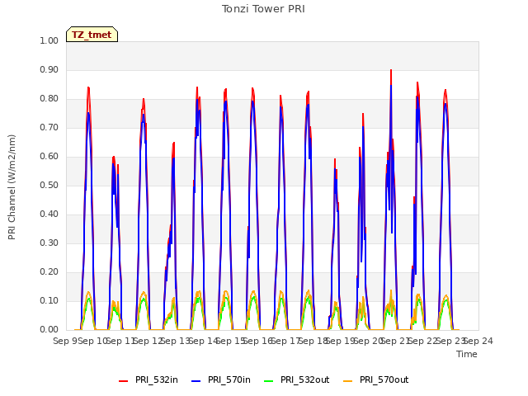Click the 0.80 y-axis tick label

point(49,99)
